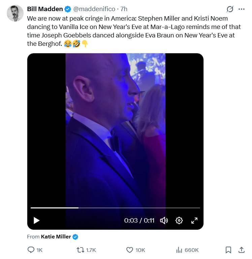Share the tweet
This screenshot has width=252, height=259.
241,250
